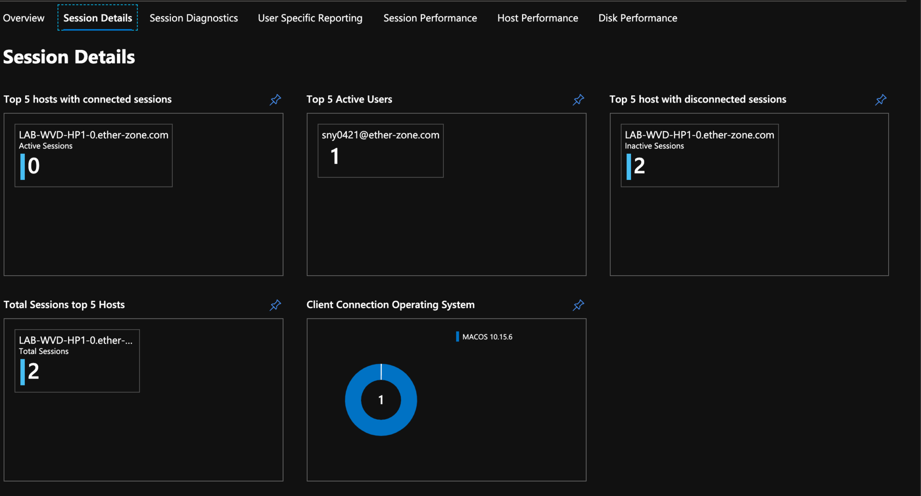Image resolution: width=921 pixels, height=496 pixels.
Task: Click the Inactive Sessions tile showing 2
Action: [x=699, y=155]
